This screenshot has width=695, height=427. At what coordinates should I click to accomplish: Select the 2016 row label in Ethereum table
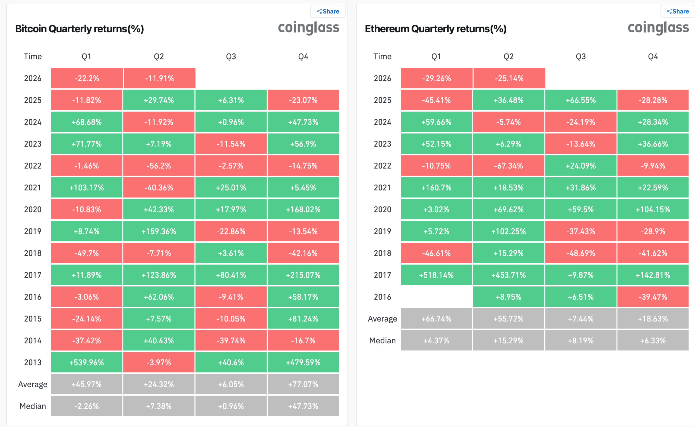pos(382,297)
